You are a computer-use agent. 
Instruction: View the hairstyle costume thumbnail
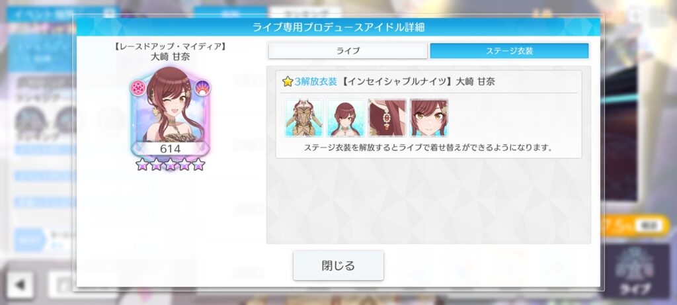345,118
